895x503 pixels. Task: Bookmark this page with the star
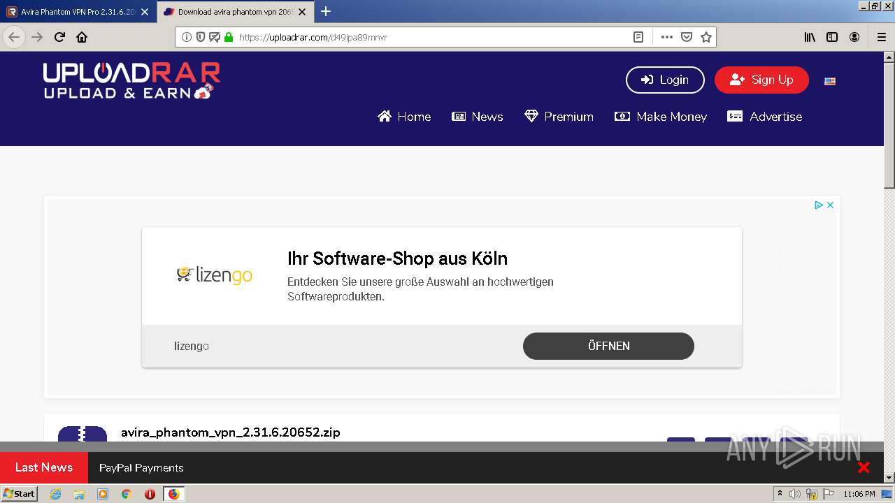coord(706,37)
